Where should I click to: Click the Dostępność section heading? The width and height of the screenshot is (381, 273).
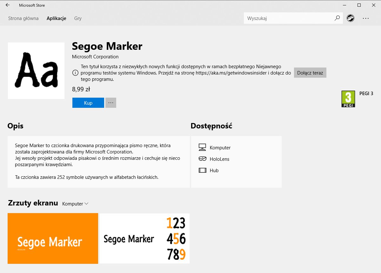pos(211,126)
